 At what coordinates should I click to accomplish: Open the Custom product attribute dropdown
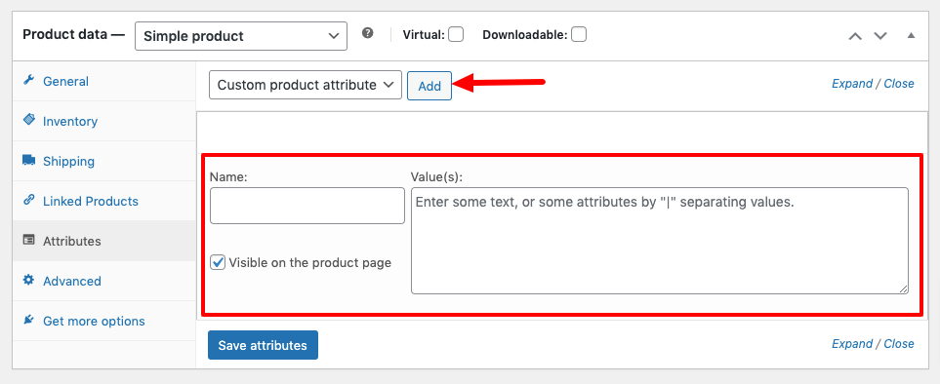click(306, 85)
